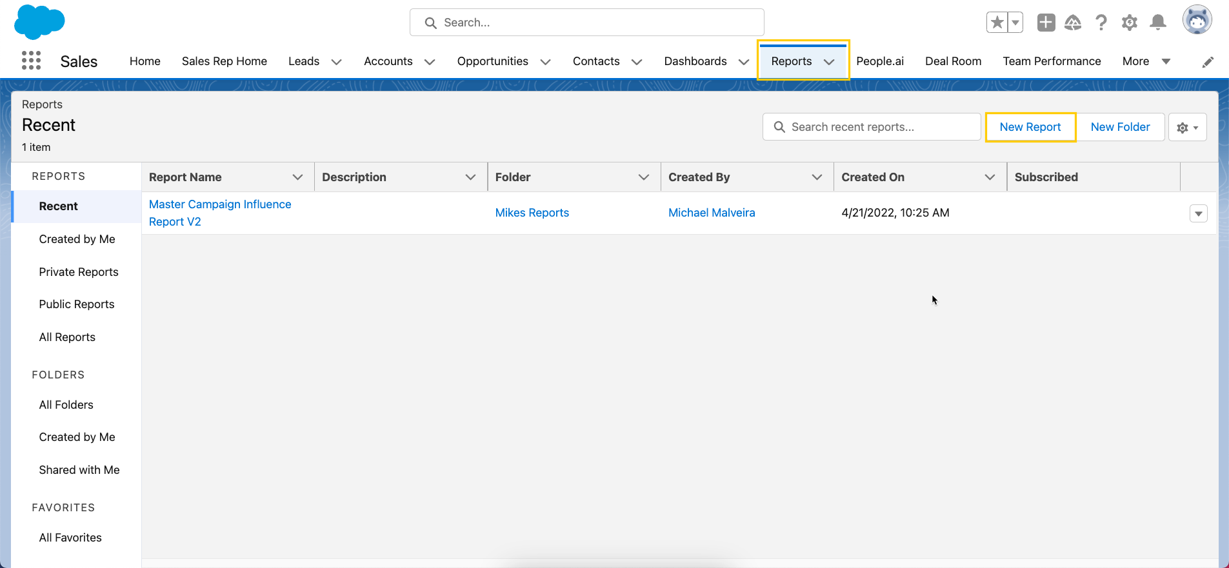Open the Trailhead guidance icon
This screenshot has height=568, width=1229.
[x=1073, y=23]
